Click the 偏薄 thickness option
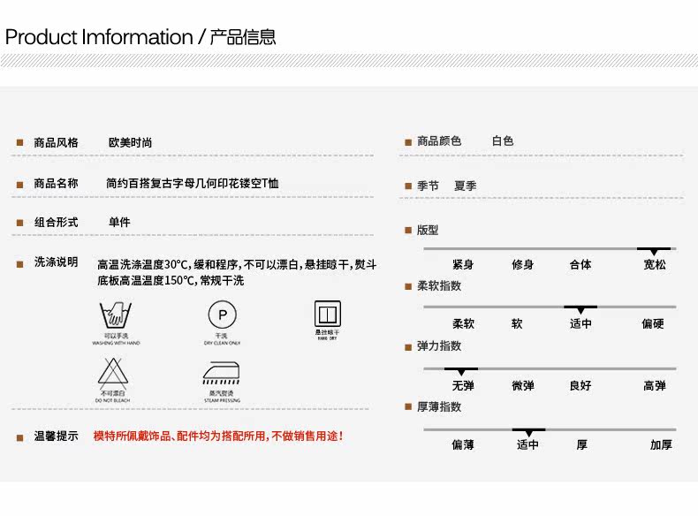698x516 pixels. coord(463,444)
